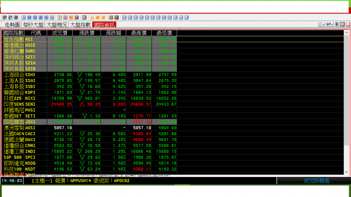Select the 深圳綜合 SZII row
The height and width of the screenshot is (197, 351).
(x=90, y=57)
